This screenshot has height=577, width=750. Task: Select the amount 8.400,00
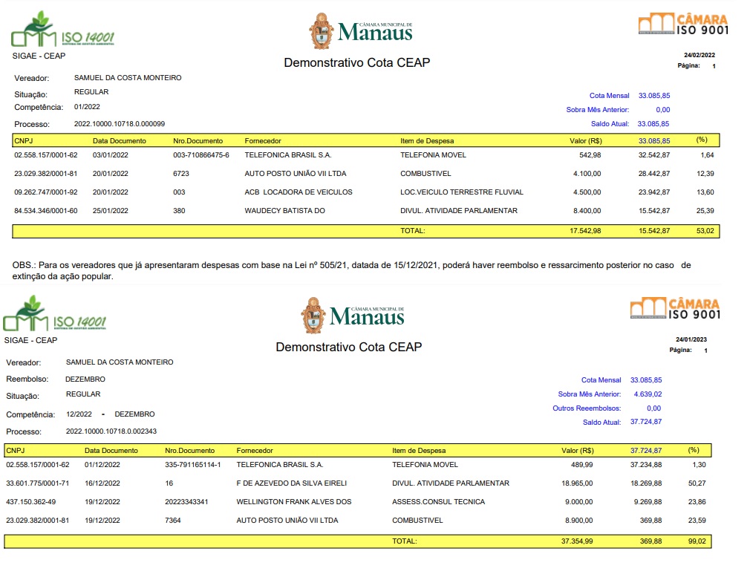coord(587,210)
